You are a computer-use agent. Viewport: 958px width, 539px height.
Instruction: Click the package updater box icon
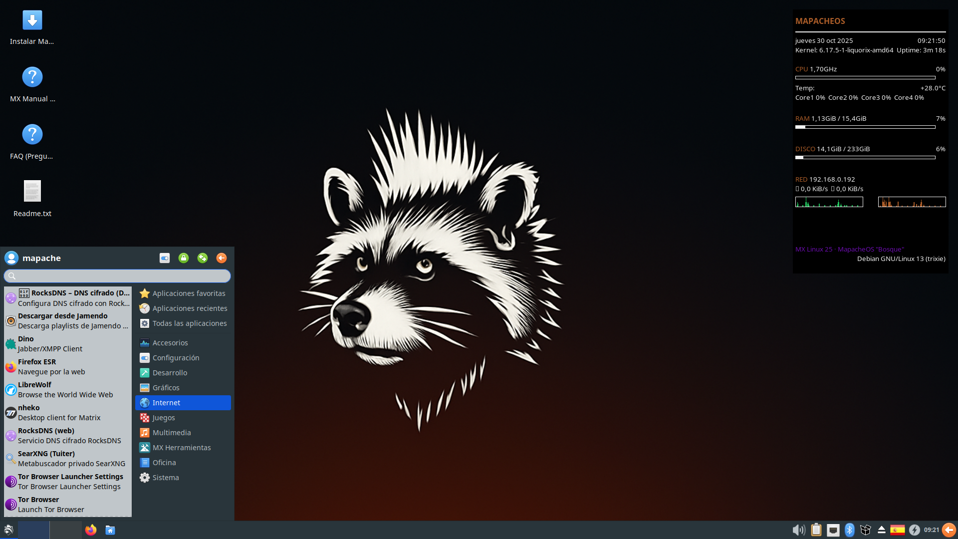point(866,530)
